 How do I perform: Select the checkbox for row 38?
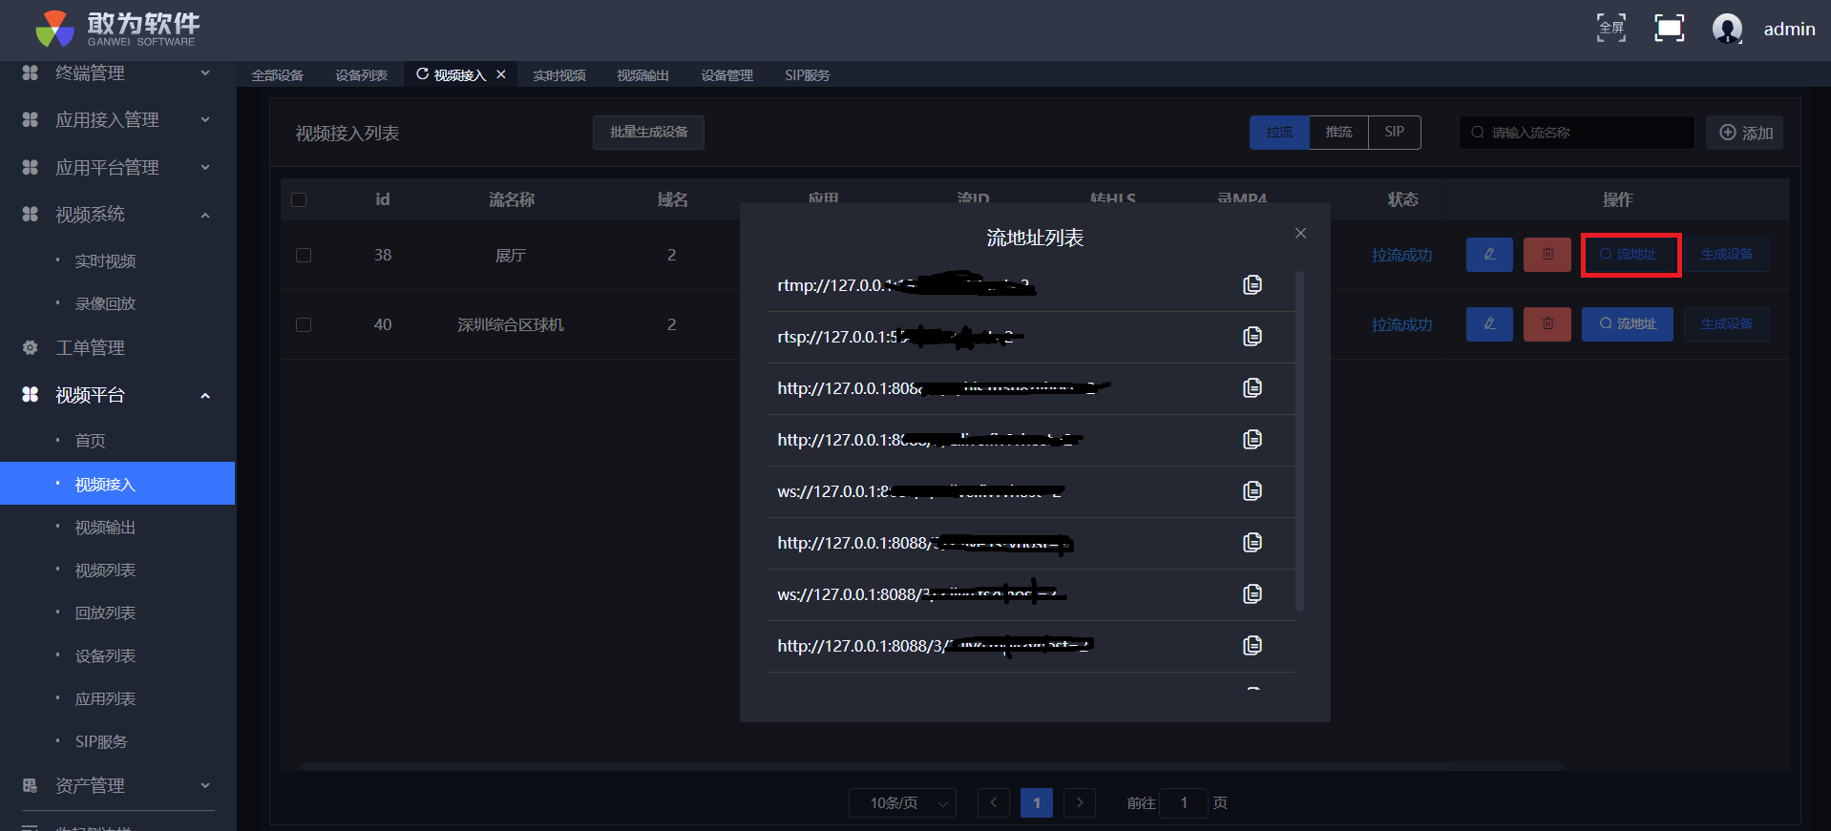[x=304, y=256]
